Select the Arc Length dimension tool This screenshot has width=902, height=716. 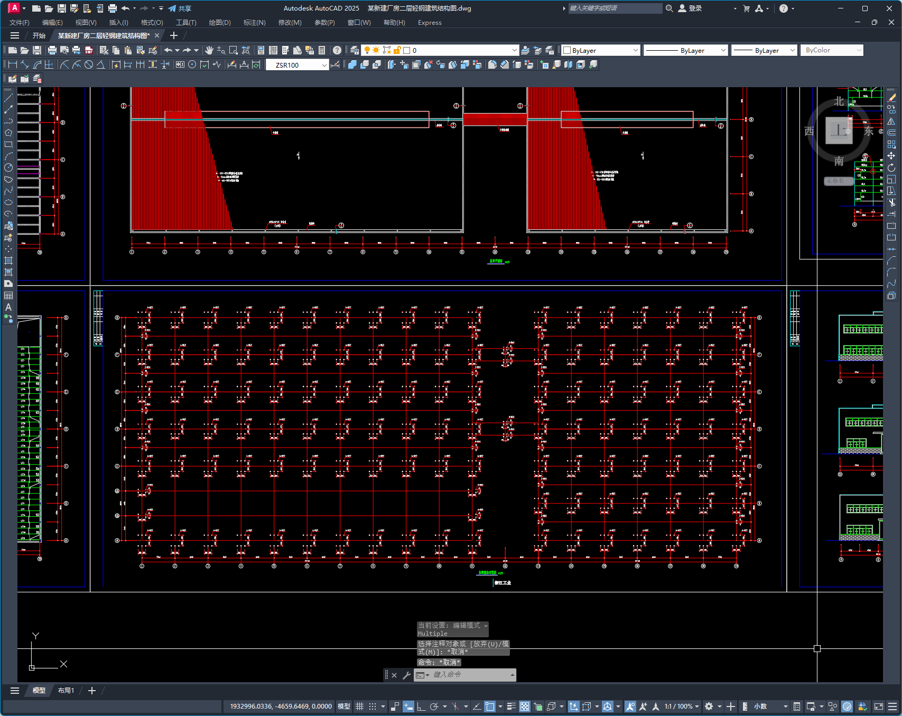coord(37,64)
